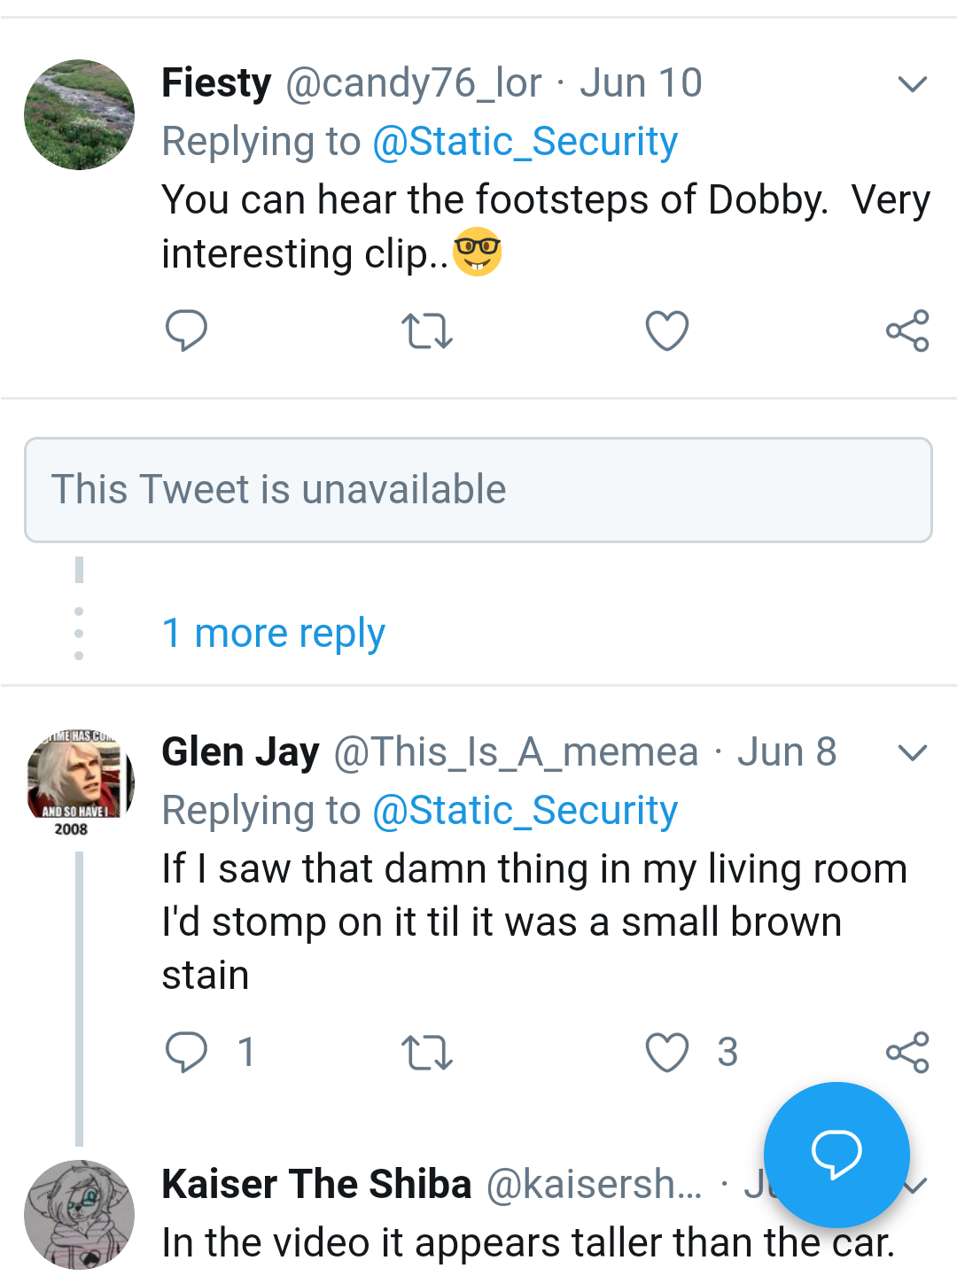
Task: Open Kaiser The Shiba's profile name
Action: coord(316,1185)
